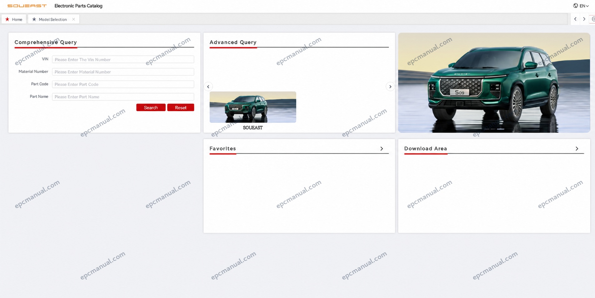Go to previous model in Advanced Query
Image resolution: width=595 pixels, height=298 pixels.
(208, 86)
